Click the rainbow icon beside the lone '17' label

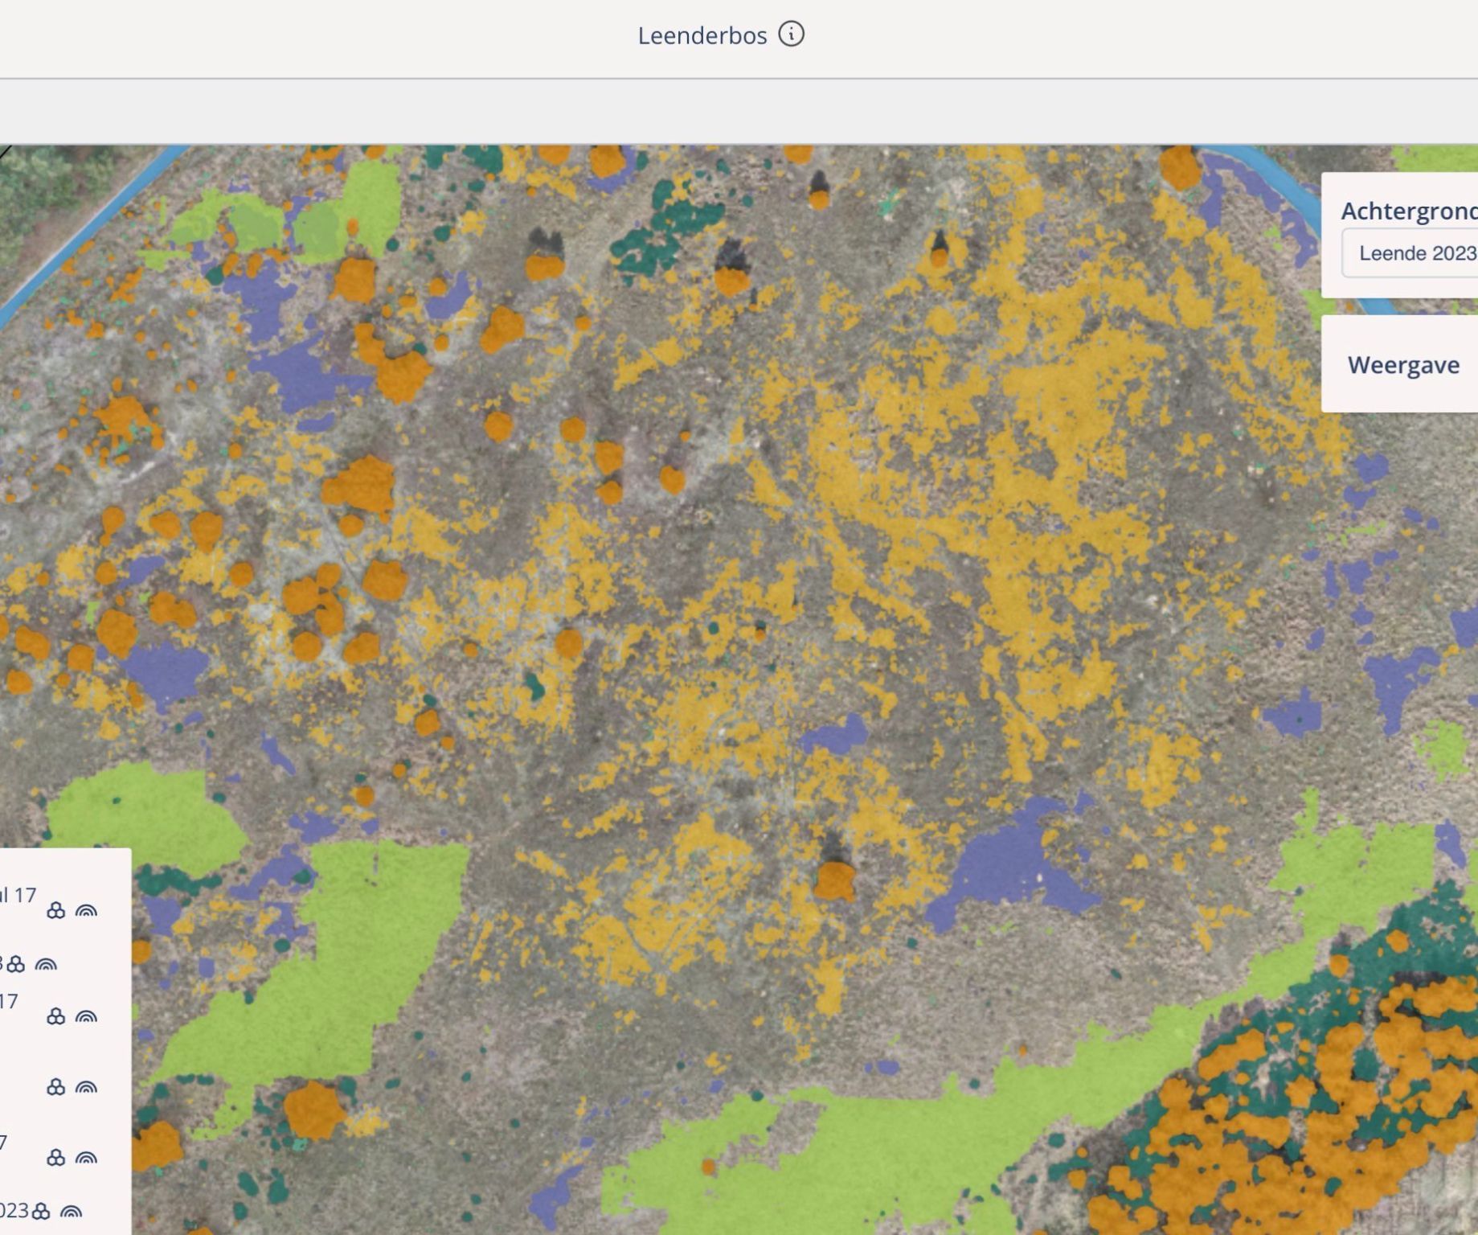(x=86, y=1017)
